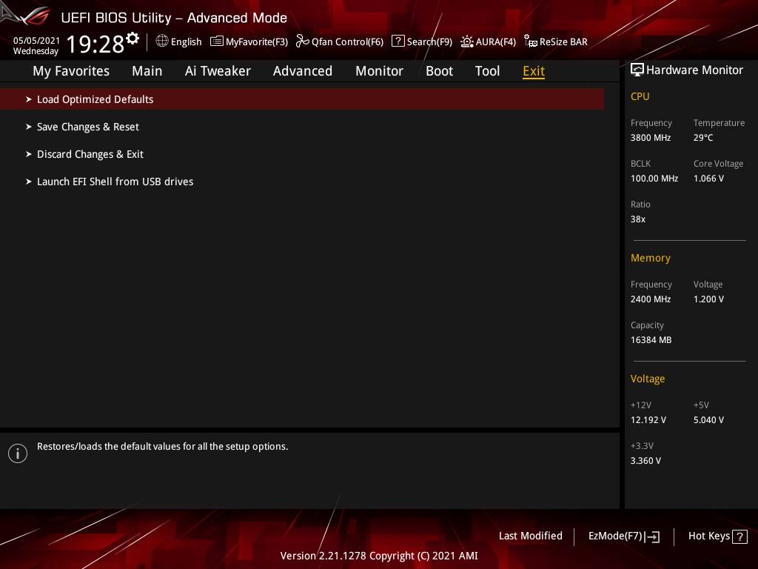The width and height of the screenshot is (758, 569).
Task: Click the Hardware Monitor screen icon
Action: pos(637,70)
